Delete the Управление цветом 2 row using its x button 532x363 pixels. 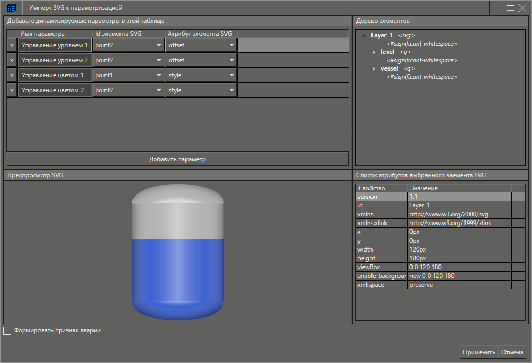click(x=11, y=90)
